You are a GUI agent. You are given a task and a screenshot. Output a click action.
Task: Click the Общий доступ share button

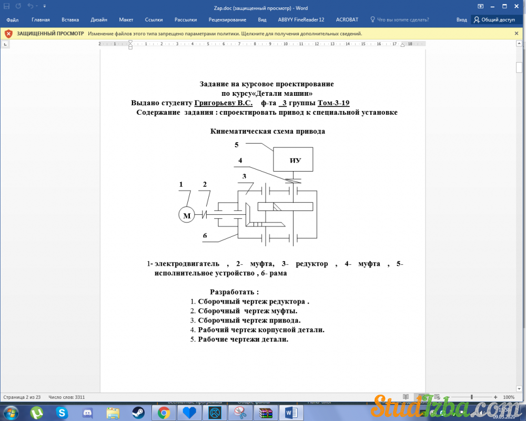[494, 20]
